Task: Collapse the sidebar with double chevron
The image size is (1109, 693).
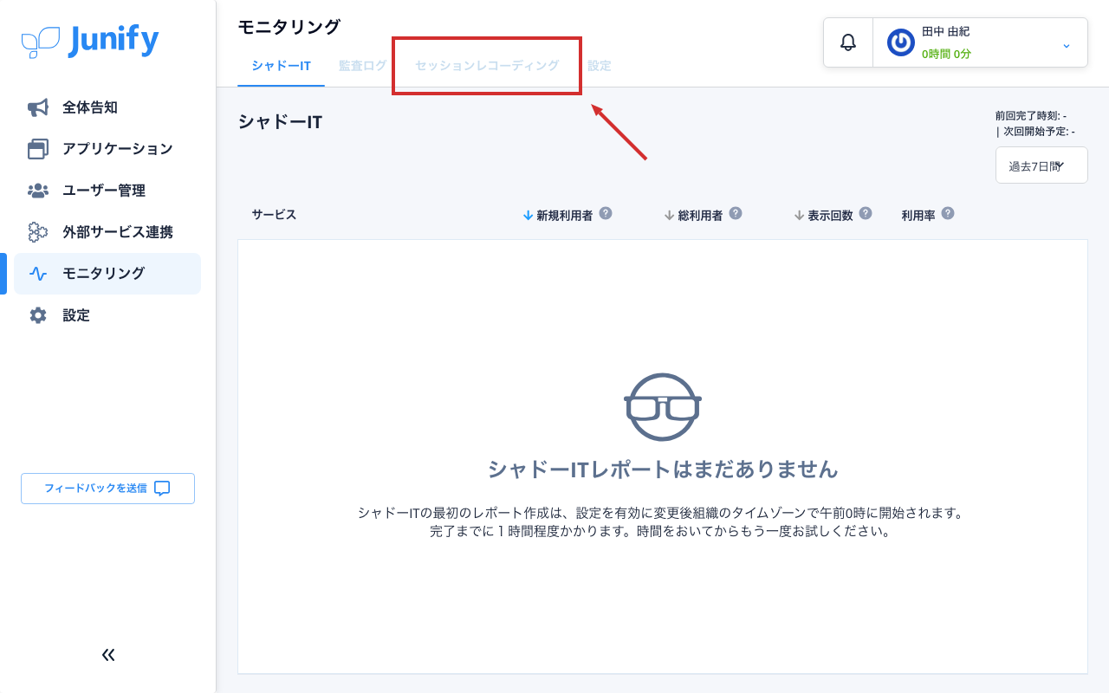Action: (108, 655)
